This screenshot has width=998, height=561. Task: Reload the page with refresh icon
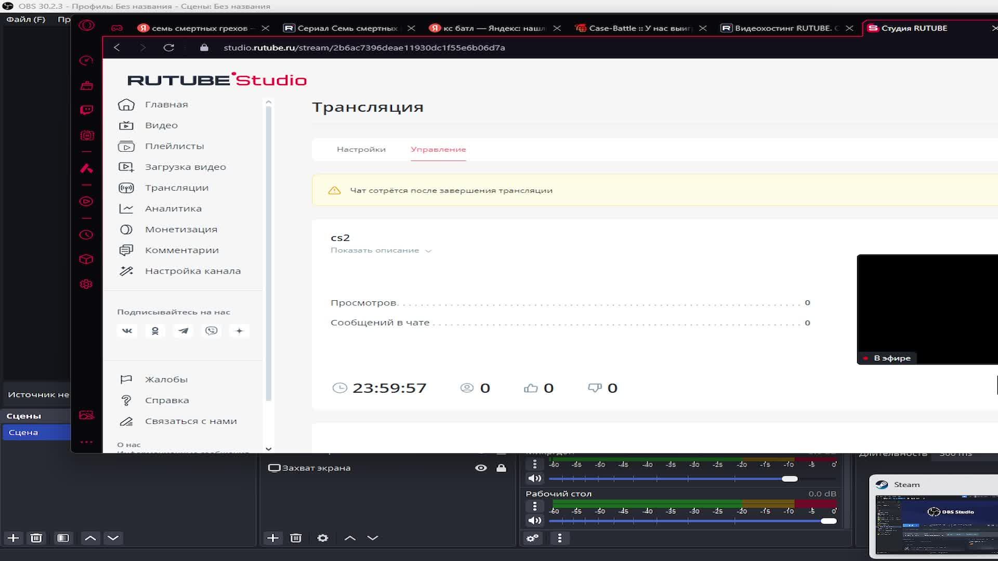(x=169, y=47)
